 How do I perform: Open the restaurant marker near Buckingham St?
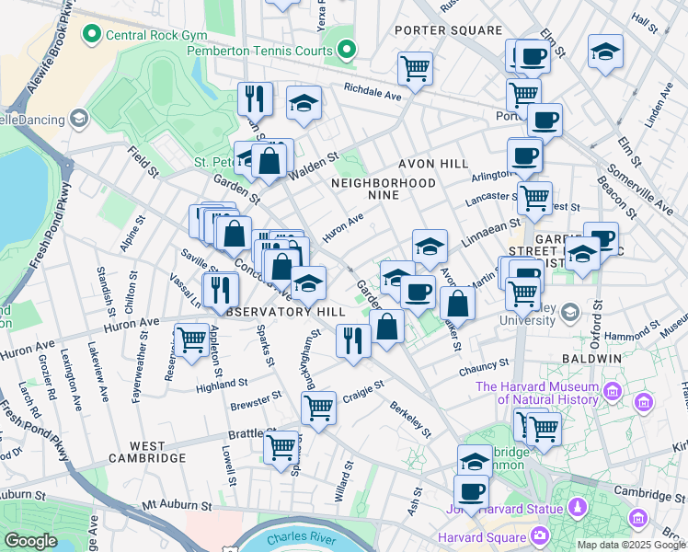coord(352,340)
